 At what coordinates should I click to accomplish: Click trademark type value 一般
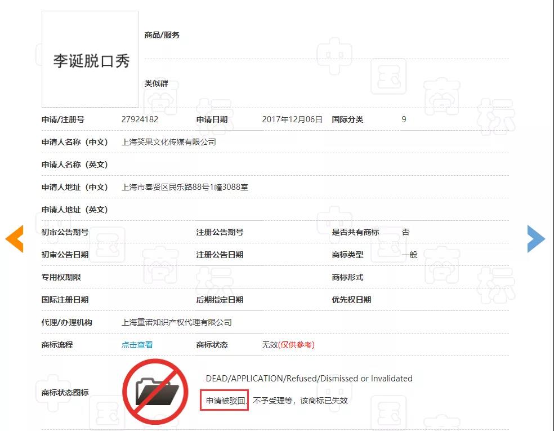pos(409,255)
